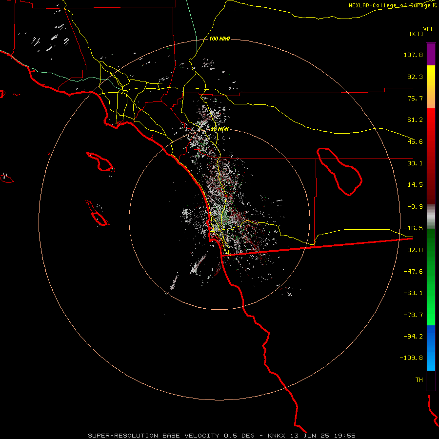Pick the blue color band in legend
Screen dimensions: 439x439
(431, 348)
